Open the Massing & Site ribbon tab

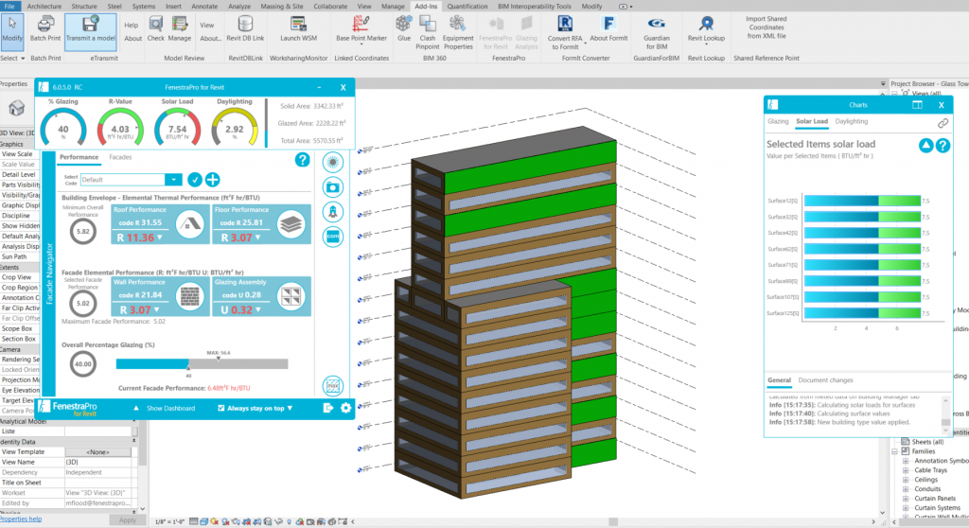(282, 7)
